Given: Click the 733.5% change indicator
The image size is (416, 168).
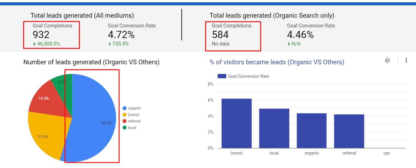Looking at the screenshot, I should click(119, 44).
